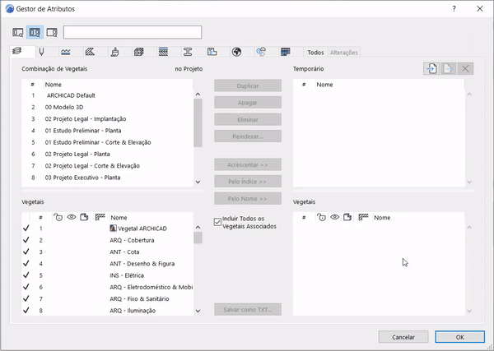Switch to the Alterações tab
494x351 pixels.
point(343,53)
